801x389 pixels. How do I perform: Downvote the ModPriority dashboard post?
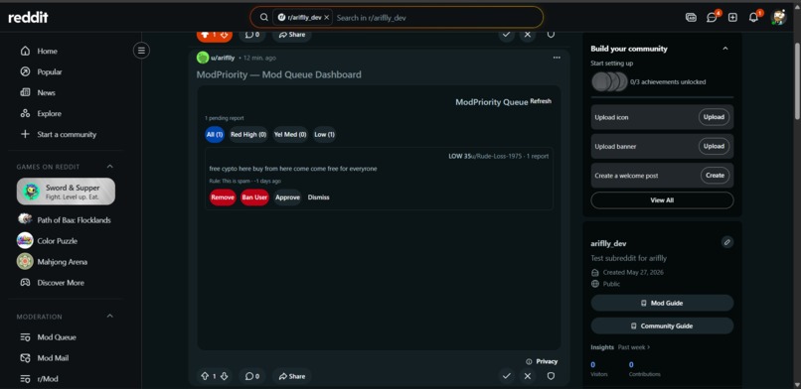point(224,376)
